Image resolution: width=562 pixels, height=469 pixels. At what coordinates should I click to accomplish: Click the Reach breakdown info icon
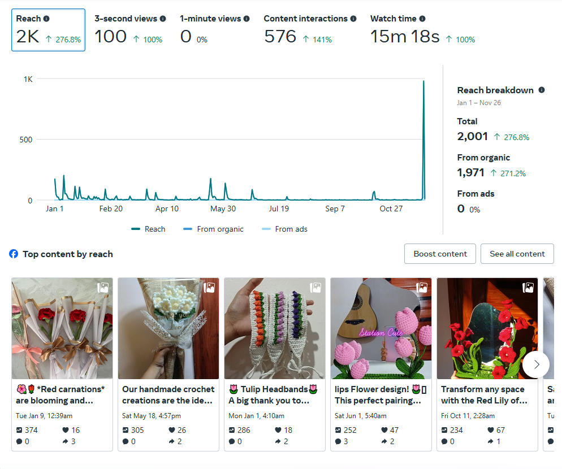(542, 90)
